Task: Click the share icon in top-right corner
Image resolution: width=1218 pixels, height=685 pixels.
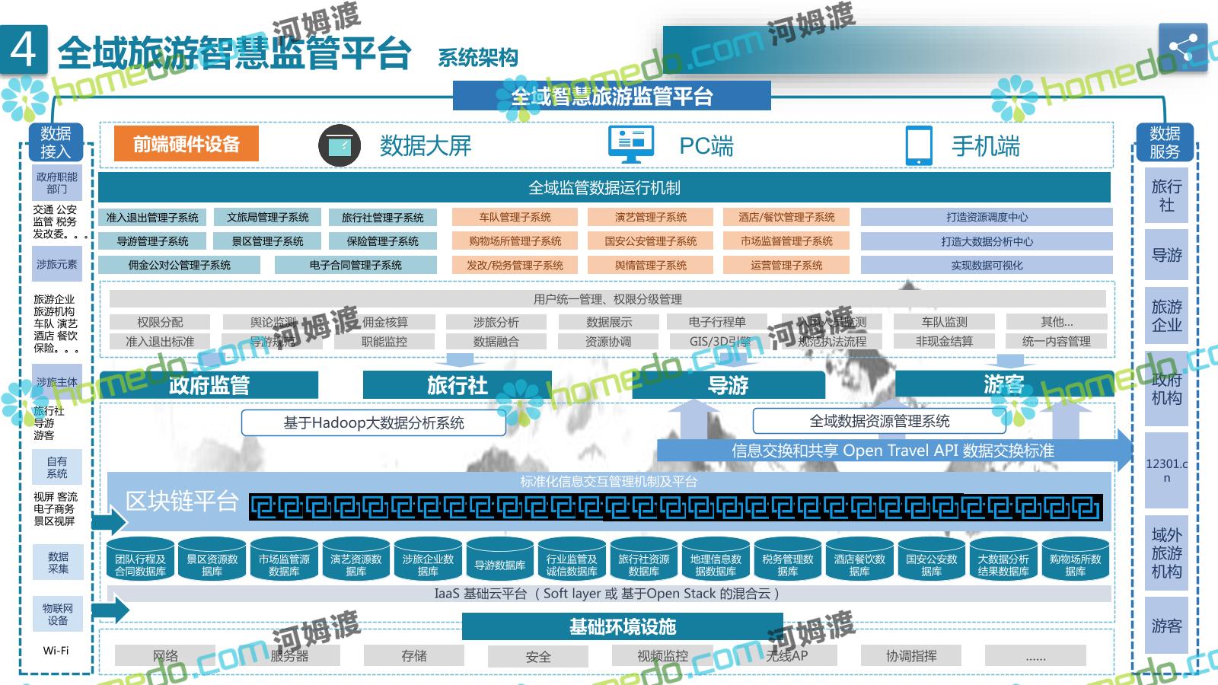Action: coord(1182,47)
